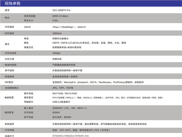This screenshot has height=137, width=182.
Task: Click the 墨水 row label
Action: 7,44
